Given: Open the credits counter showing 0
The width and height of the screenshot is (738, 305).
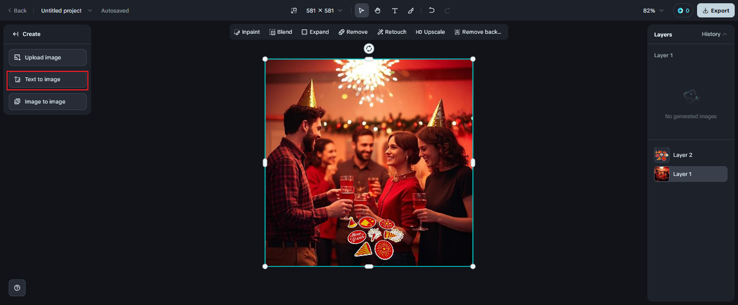Looking at the screenshot, I should [683, 10].
